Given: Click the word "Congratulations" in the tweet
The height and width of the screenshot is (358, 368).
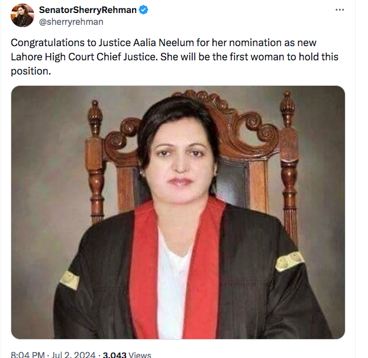Looking at the screenshot, I should point(47,43).
